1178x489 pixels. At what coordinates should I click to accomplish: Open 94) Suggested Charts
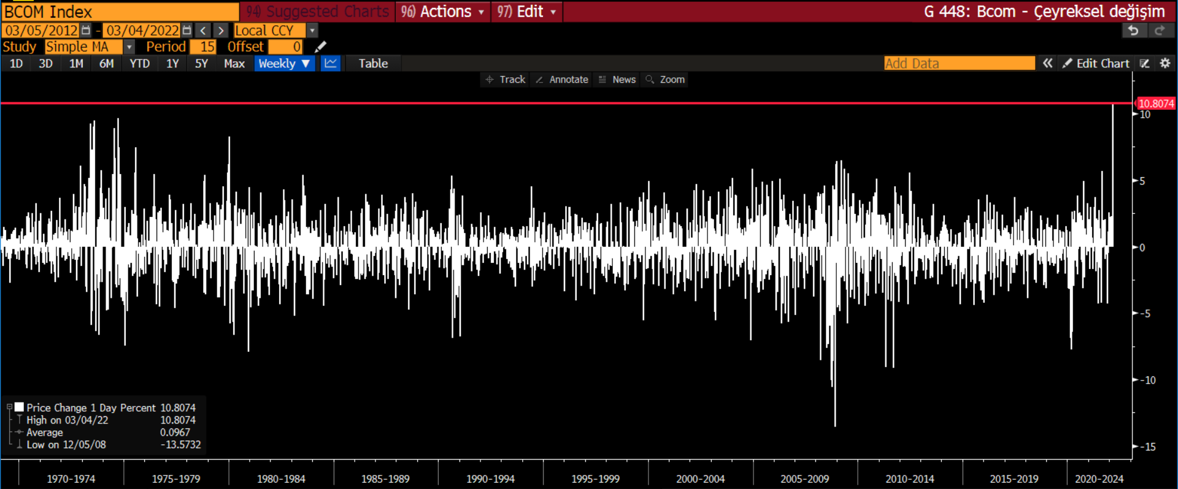[x=317, y=12]
